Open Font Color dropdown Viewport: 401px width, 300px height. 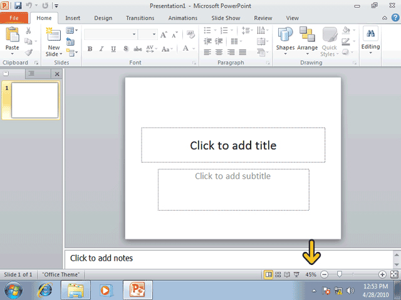[x=194, y=49]
